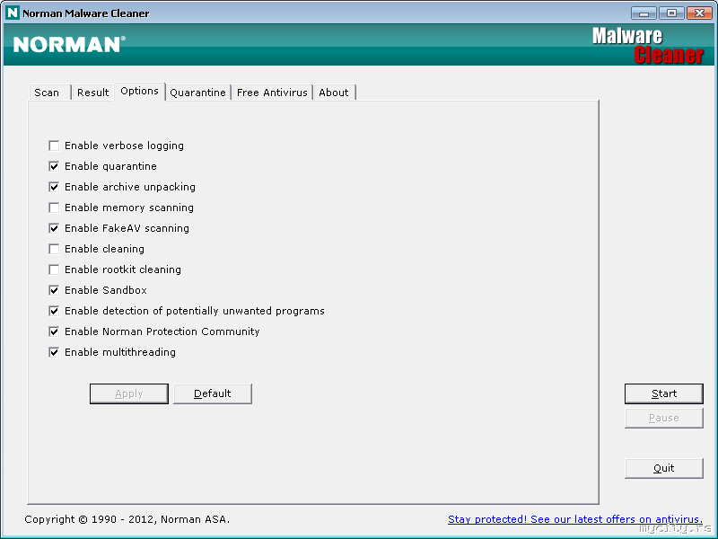This screenshot has width=718, height=539.
Task: Toggle Enable archive unpacking
Action: (54, 187)
